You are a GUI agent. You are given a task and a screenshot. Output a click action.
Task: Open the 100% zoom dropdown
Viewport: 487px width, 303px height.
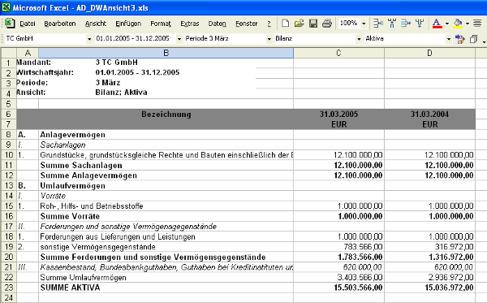click(x=364, y=24)
